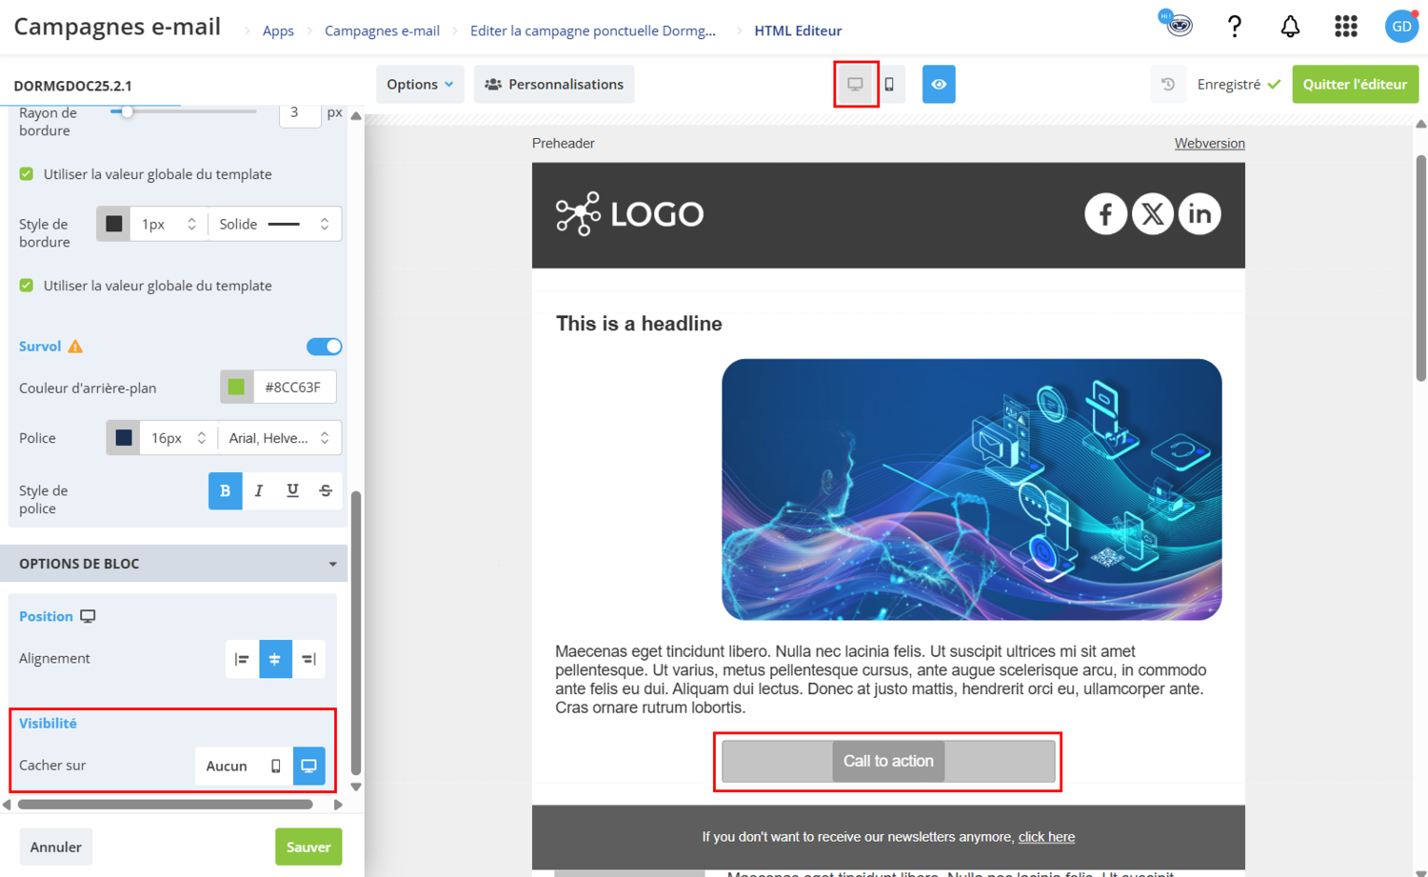Open the Webversion link
1428x877 pixels.
[1209, 143]
